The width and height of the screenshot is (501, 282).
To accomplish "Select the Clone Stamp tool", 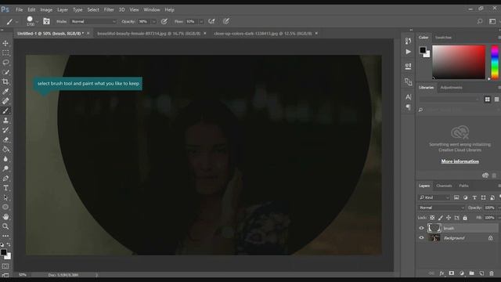I will pyautogui.click(x=5, y=121).
